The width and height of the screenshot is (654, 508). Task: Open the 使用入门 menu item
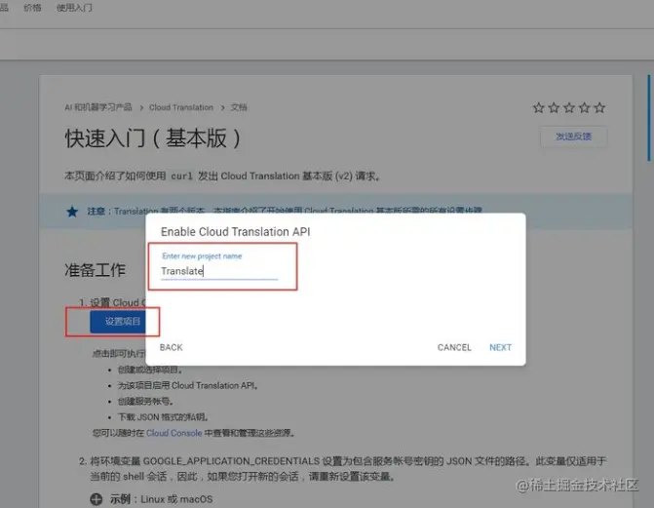pyautogui.click(x=74, y=8)
